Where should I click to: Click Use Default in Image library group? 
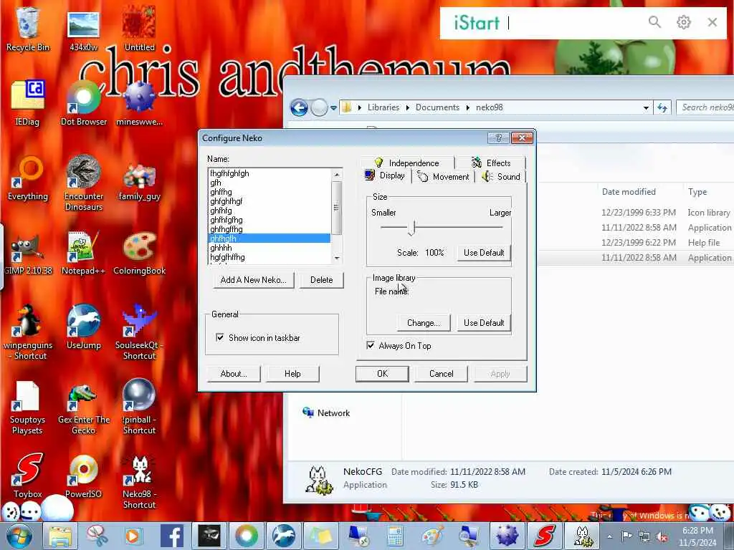coord(484,323)
